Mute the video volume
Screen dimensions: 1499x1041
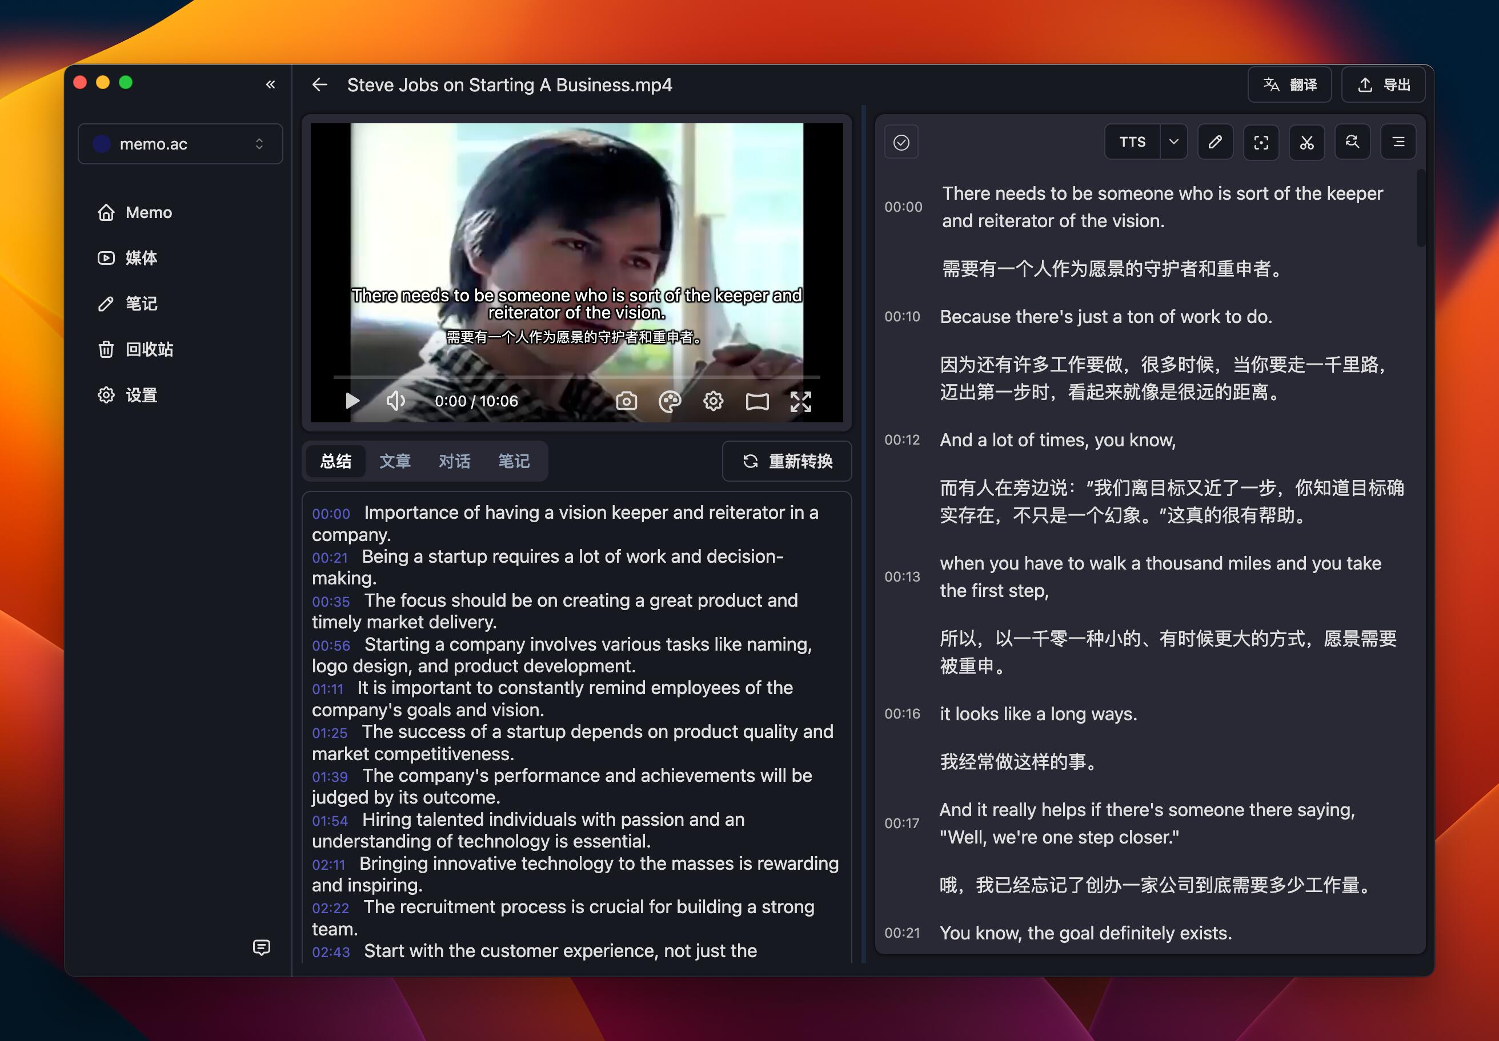(x=396, y=401)
